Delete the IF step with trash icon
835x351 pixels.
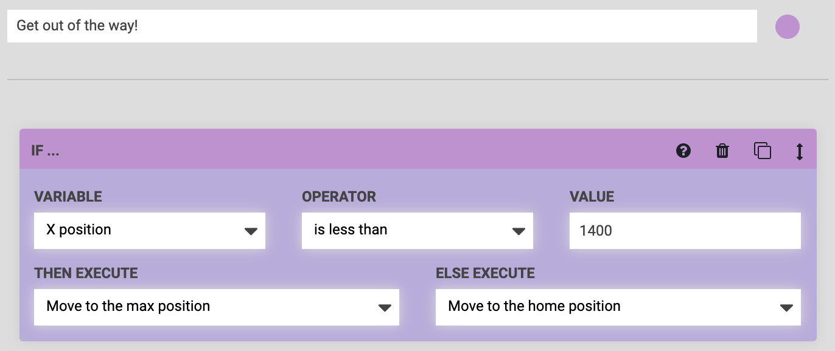point(722,151)
